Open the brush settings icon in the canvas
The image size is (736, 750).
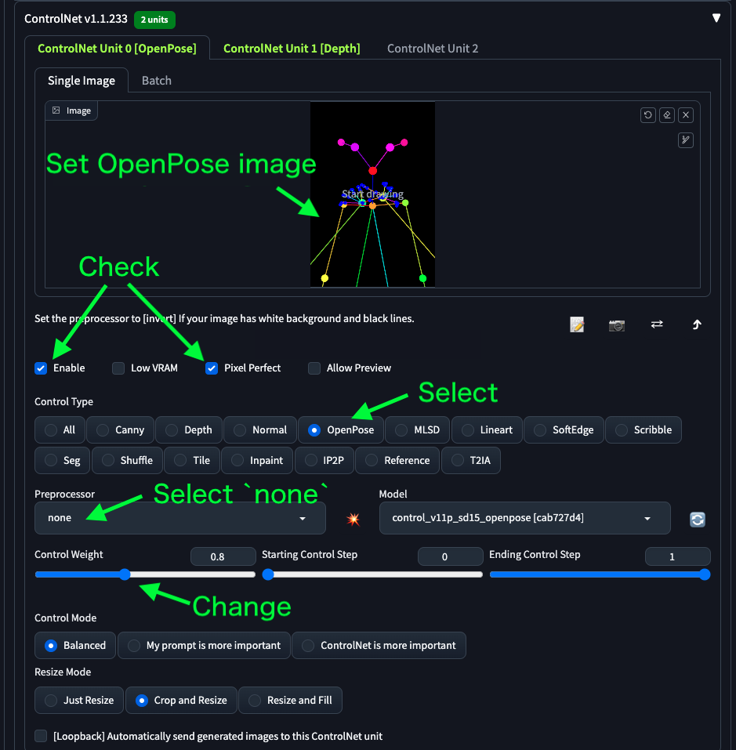point(686,140)
